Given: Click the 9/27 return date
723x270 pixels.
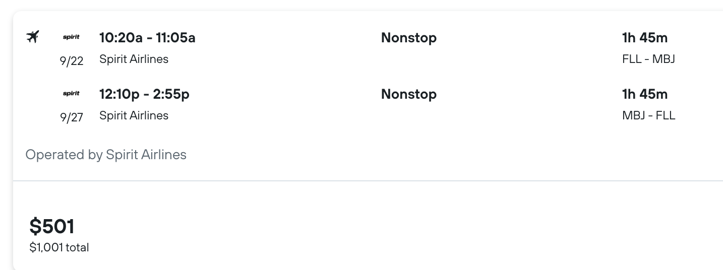Looking at the screenshot, I should point(72,117).
